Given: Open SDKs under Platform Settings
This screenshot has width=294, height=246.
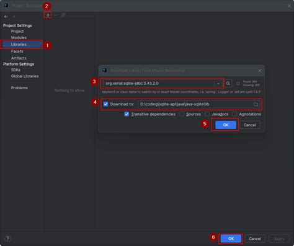Looking at the screenshot, I should [x=16, y=70].
